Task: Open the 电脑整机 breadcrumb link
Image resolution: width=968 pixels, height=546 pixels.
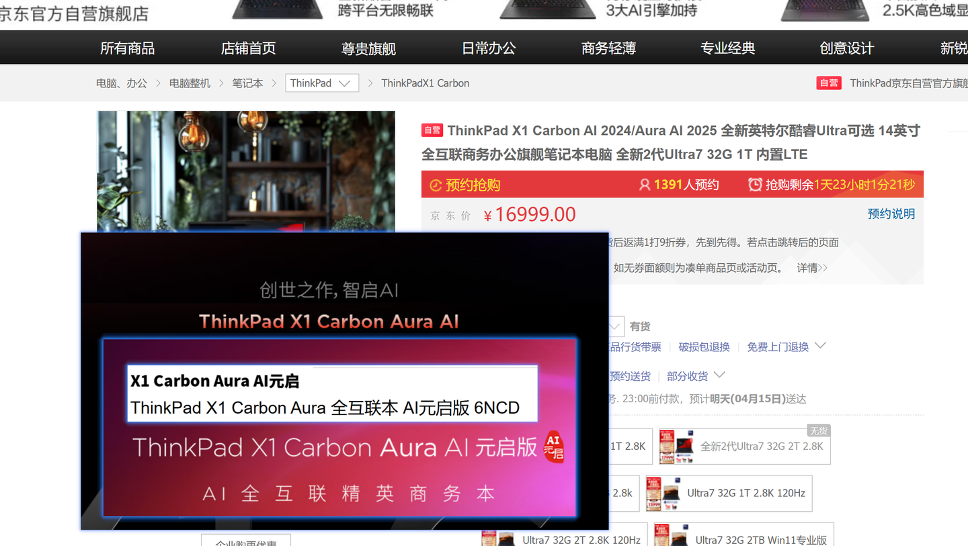Action: pyautogui.click(x=190, y=83)
